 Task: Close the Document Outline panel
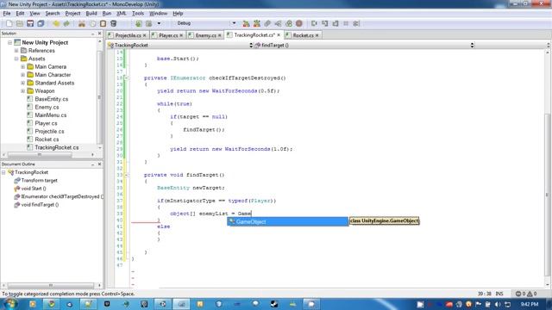point(99,164)
